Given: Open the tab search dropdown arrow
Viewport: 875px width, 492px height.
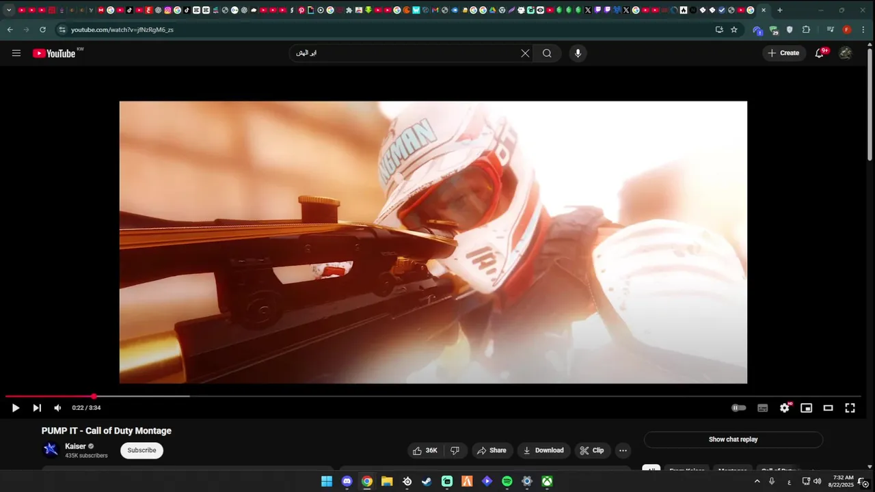Looking at the screenshot, I should coord(9,10).
